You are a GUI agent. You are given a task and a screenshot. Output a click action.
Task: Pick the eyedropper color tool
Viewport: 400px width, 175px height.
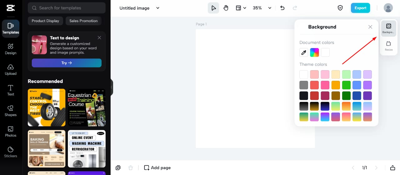coord(304,52)
